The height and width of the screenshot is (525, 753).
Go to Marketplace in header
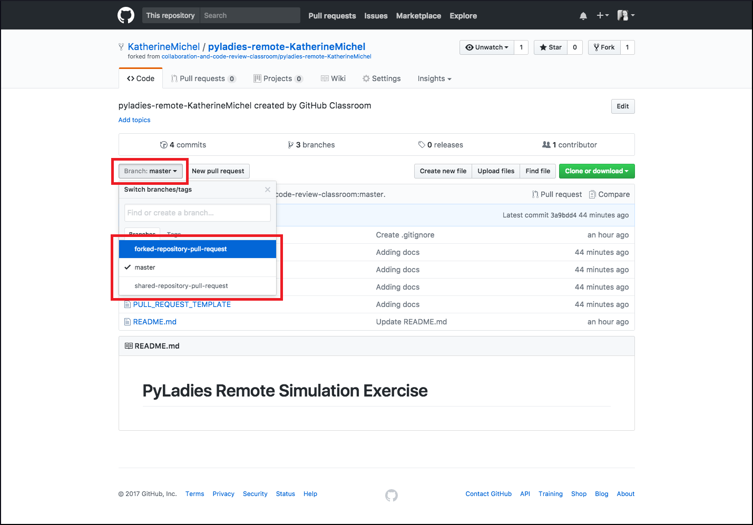pyautogui.click(x=418, y=16)
